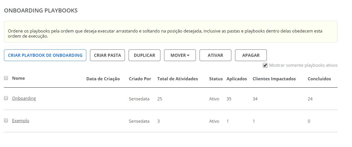Click Criar Playbook de Onboarding button
352x147 pixels.
(45, 55)
